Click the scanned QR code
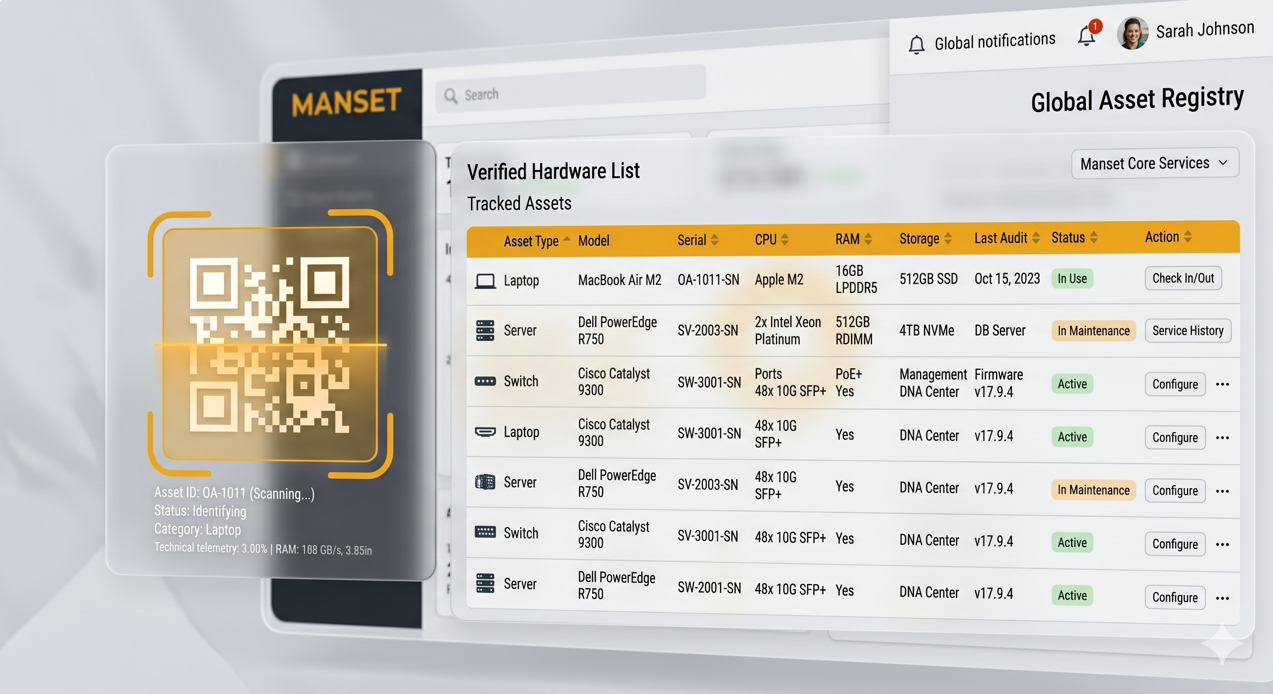1273x694 pixels. click(269, 345)
